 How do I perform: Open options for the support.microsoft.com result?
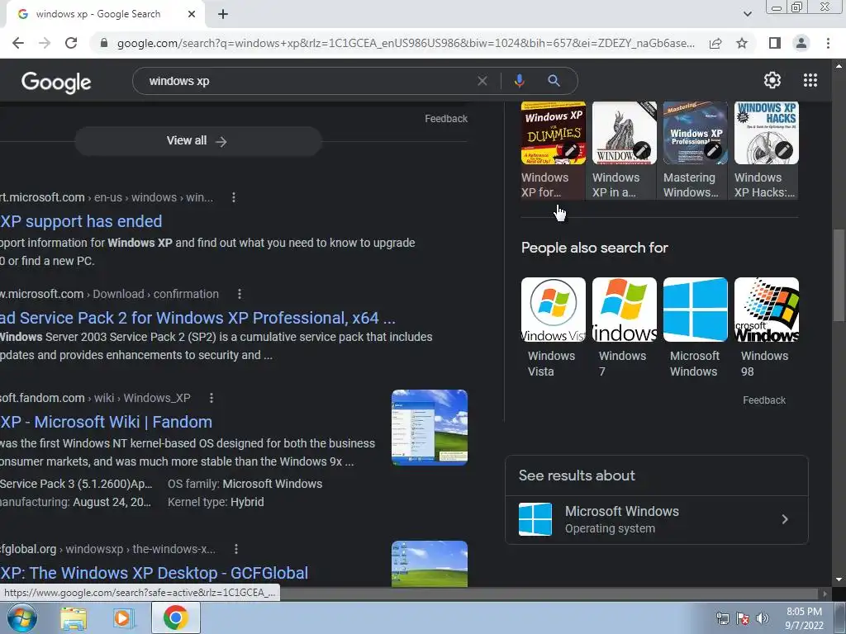[234, 197]
